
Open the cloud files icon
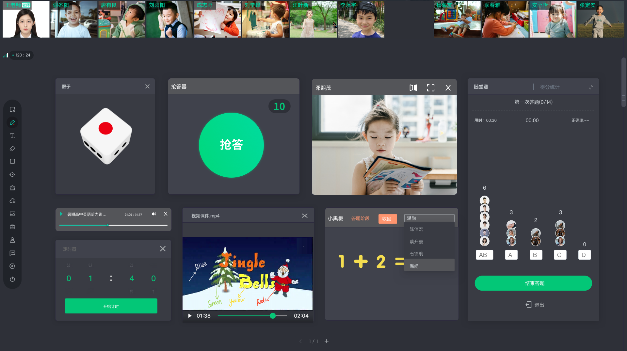tap(12, 201)
